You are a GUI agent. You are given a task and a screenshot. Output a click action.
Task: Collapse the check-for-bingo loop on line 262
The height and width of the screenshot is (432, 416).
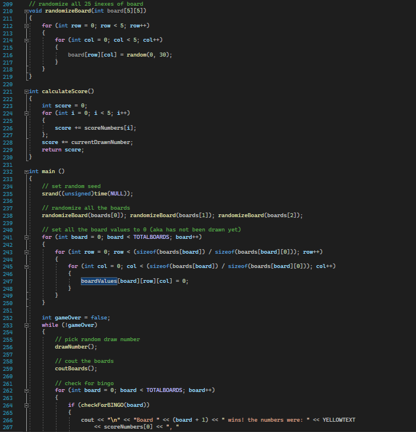[x=26, y=390]
